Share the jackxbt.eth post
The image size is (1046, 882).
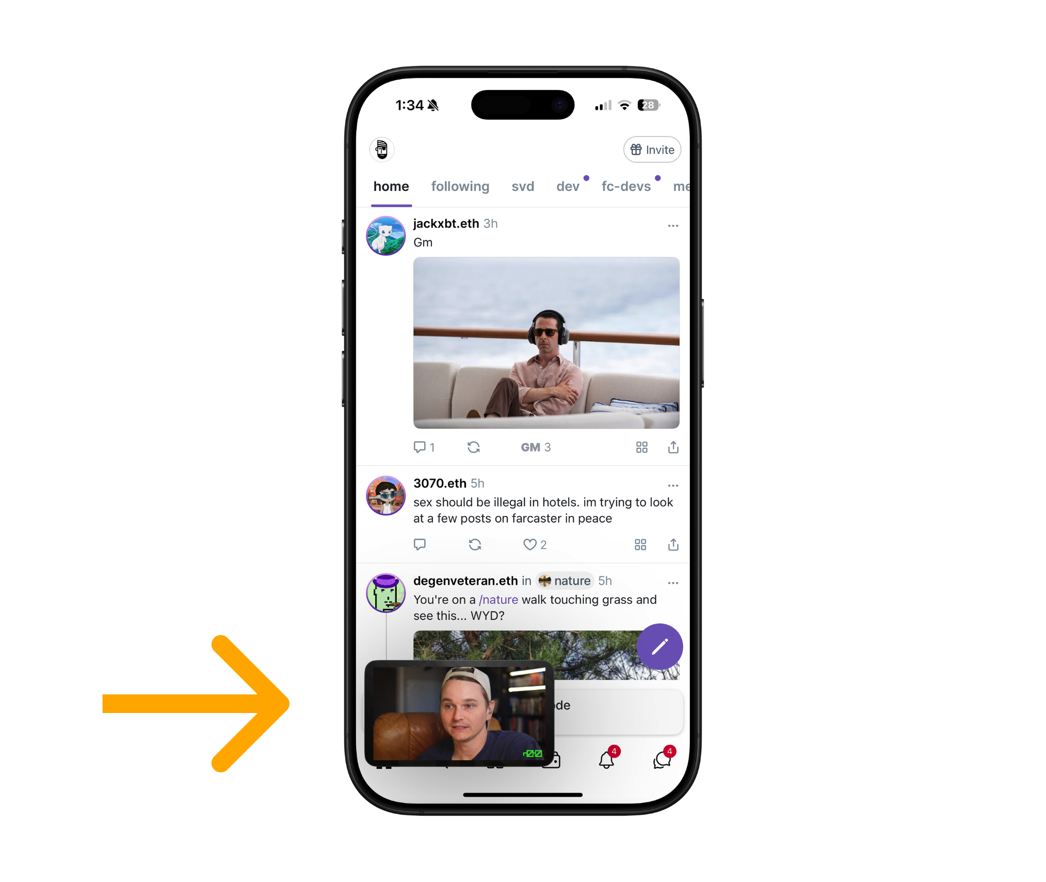coord(673,447)
